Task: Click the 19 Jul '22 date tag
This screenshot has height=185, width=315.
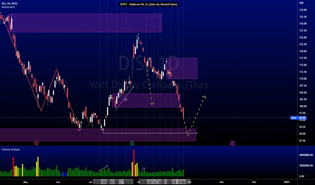Action: tap(107, 182)
